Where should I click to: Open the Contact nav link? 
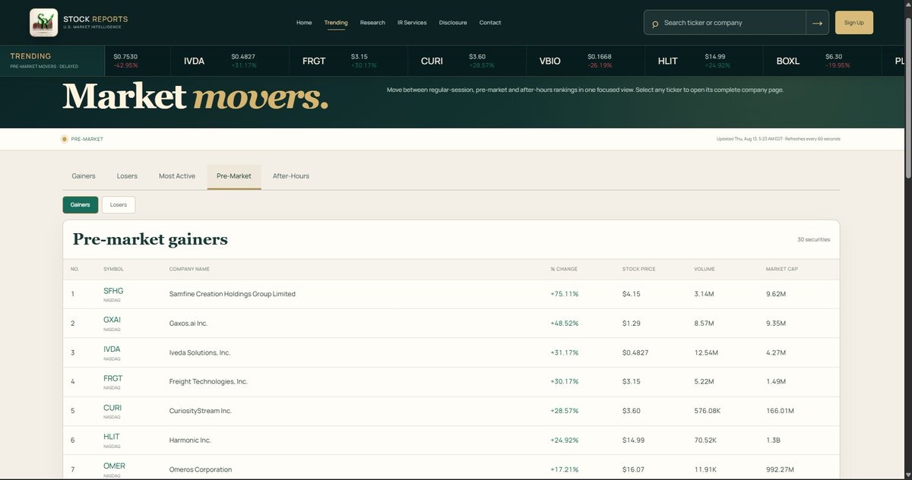(x=490, y=23)
